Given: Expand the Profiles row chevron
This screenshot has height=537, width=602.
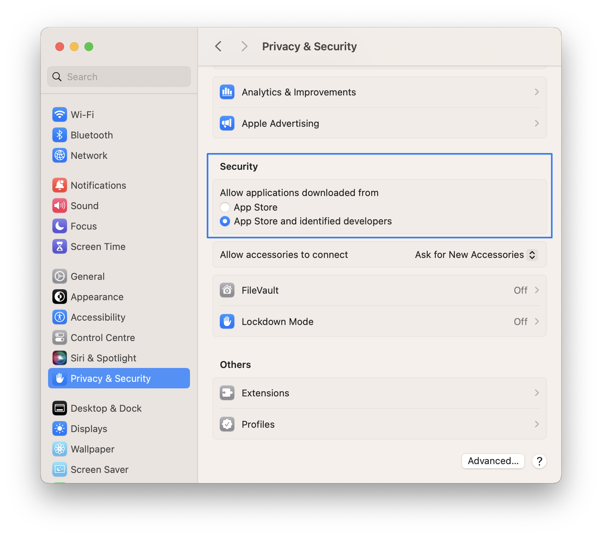Looking at the screenshot, I should (x=537, y=424).
